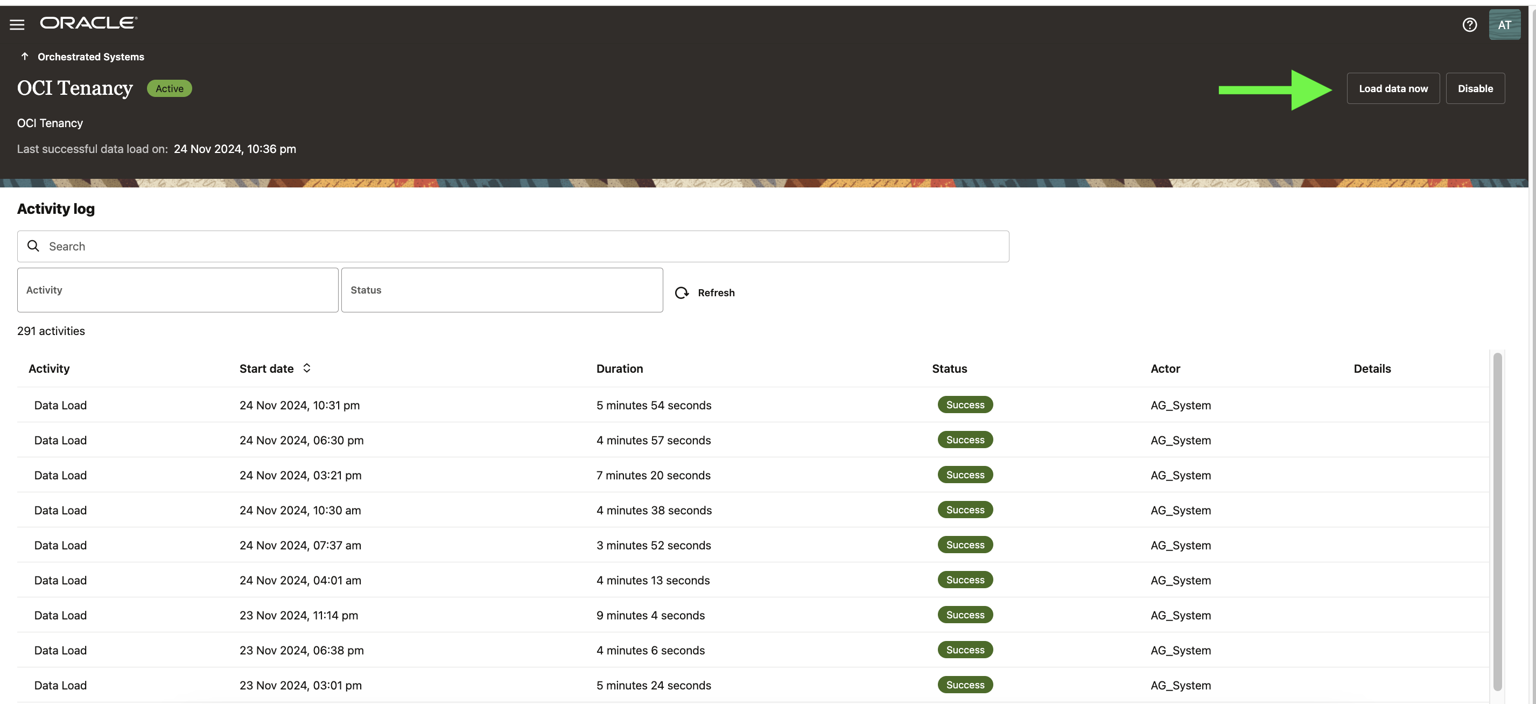Open the help question-mark icon
The height and width of the screenshot is (704, 1536).
tap(1469, 24)
